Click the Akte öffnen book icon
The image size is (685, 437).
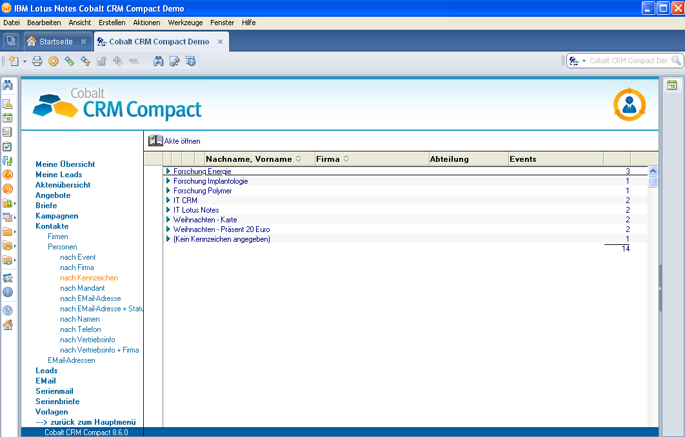[x=155, y=141]
